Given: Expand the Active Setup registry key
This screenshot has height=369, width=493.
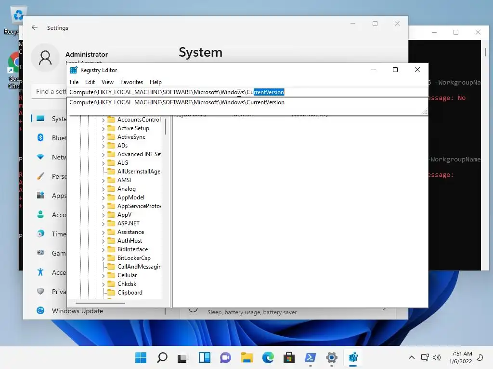Looking at the screenshot, I should coord(103,128).
